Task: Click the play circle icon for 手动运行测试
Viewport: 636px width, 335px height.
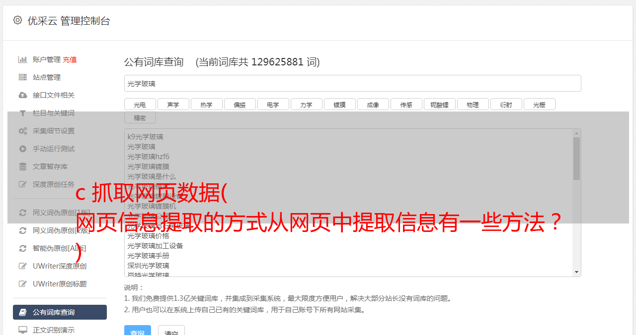Action: click(23, 149)
